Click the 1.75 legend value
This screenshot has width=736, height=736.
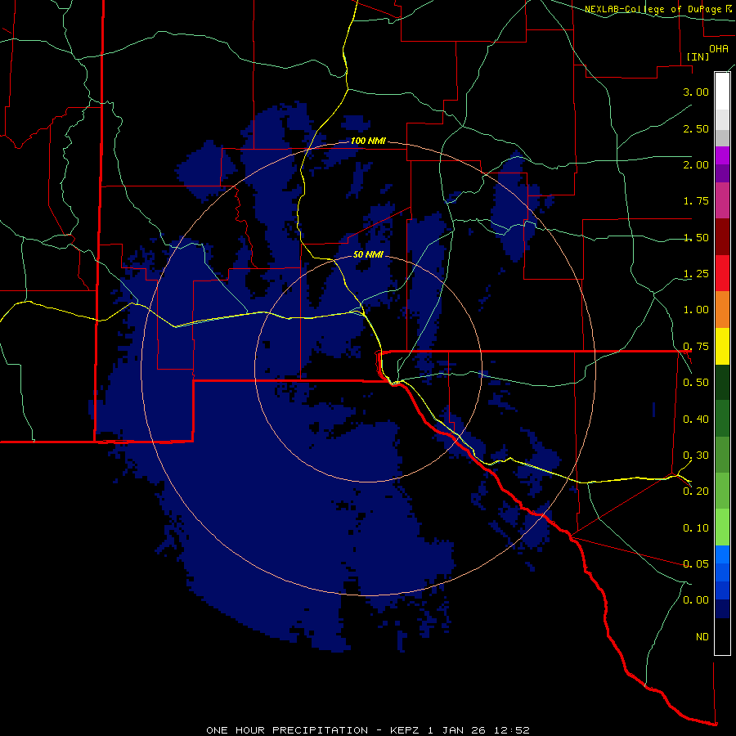coord(696,201)
